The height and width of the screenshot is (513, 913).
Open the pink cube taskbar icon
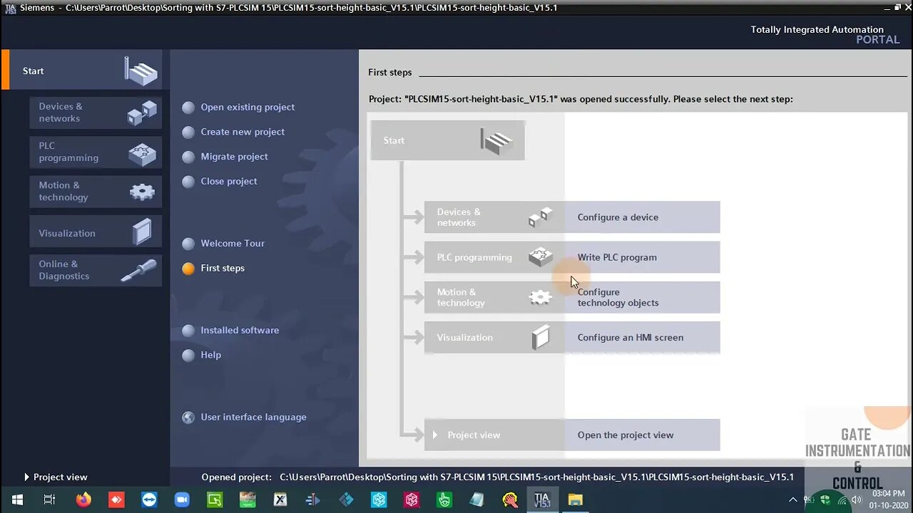click(412, 500)
